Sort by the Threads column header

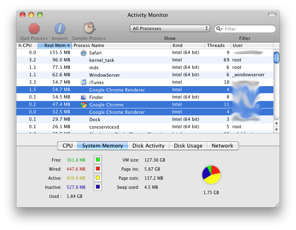[218, 45]
